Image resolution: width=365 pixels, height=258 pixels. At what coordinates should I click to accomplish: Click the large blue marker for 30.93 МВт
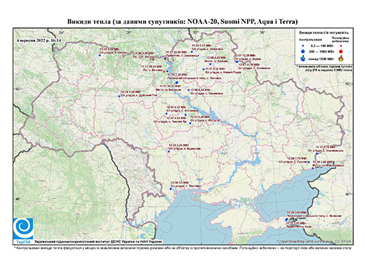(x=177, y=82)
